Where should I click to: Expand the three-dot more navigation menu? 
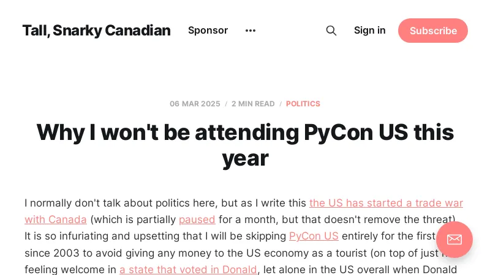(x=251, y=31)
